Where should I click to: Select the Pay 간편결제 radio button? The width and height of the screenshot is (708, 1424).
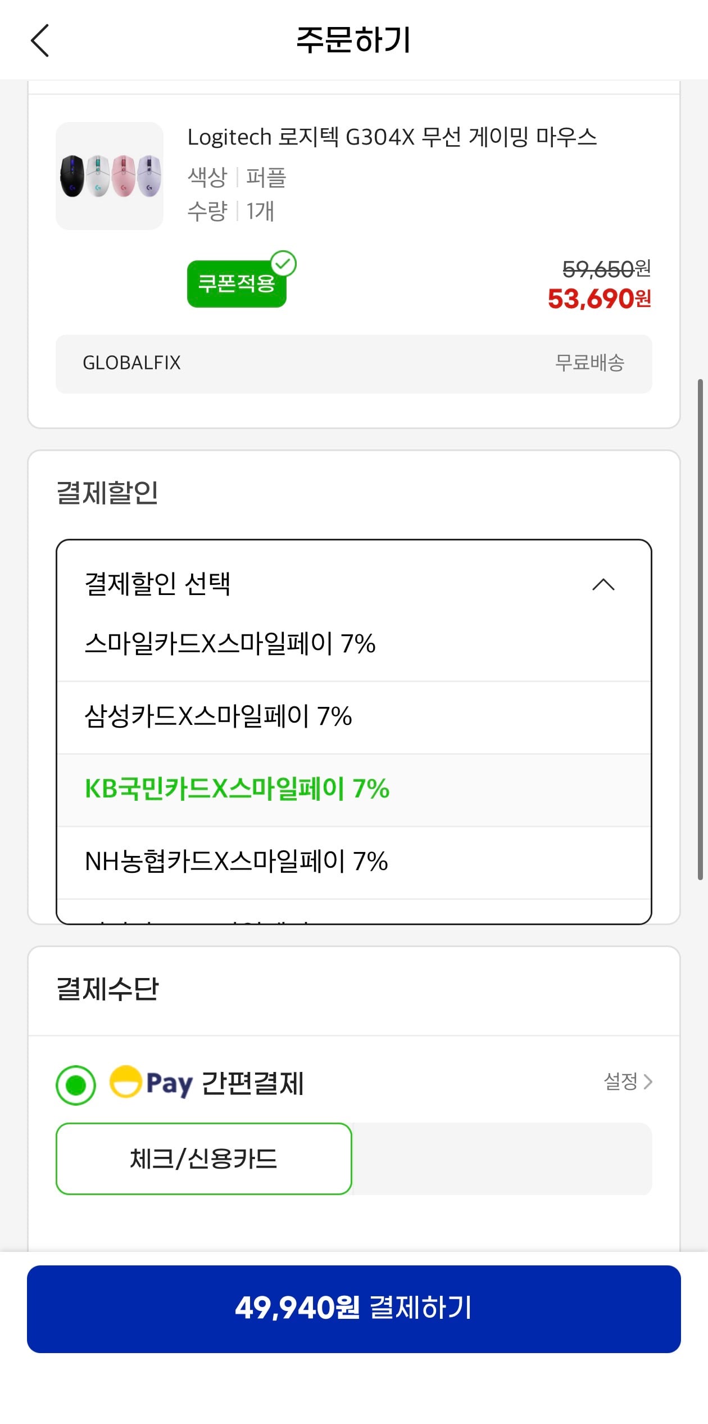[75, 1083]
